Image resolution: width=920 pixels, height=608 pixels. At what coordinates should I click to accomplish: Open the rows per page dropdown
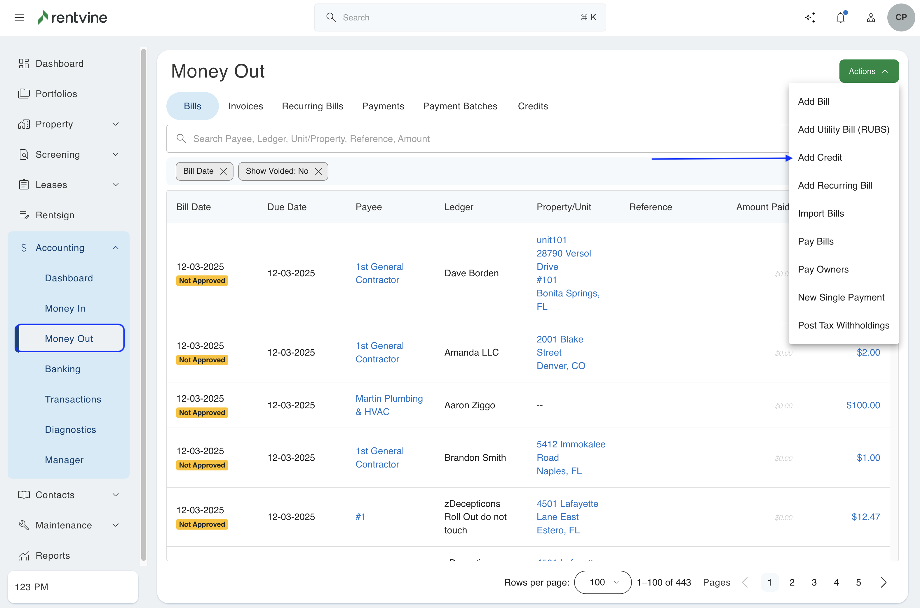pos(602,582)
